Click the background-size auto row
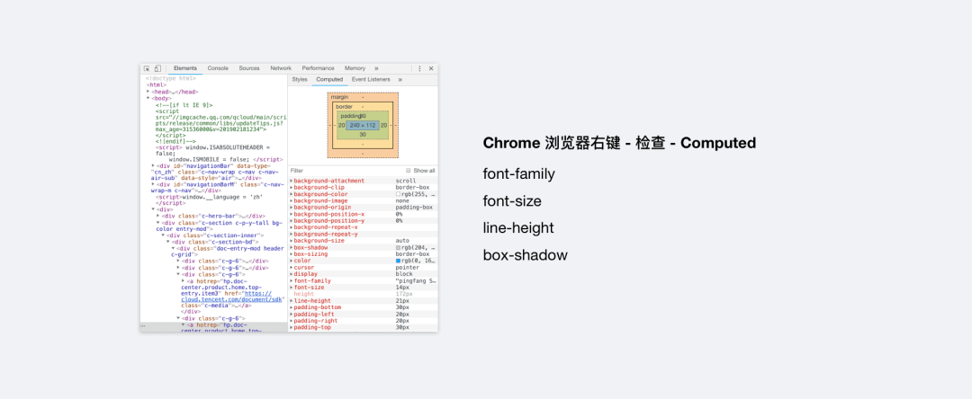Viewport: 972px width, 399px height. pos(363,241)
